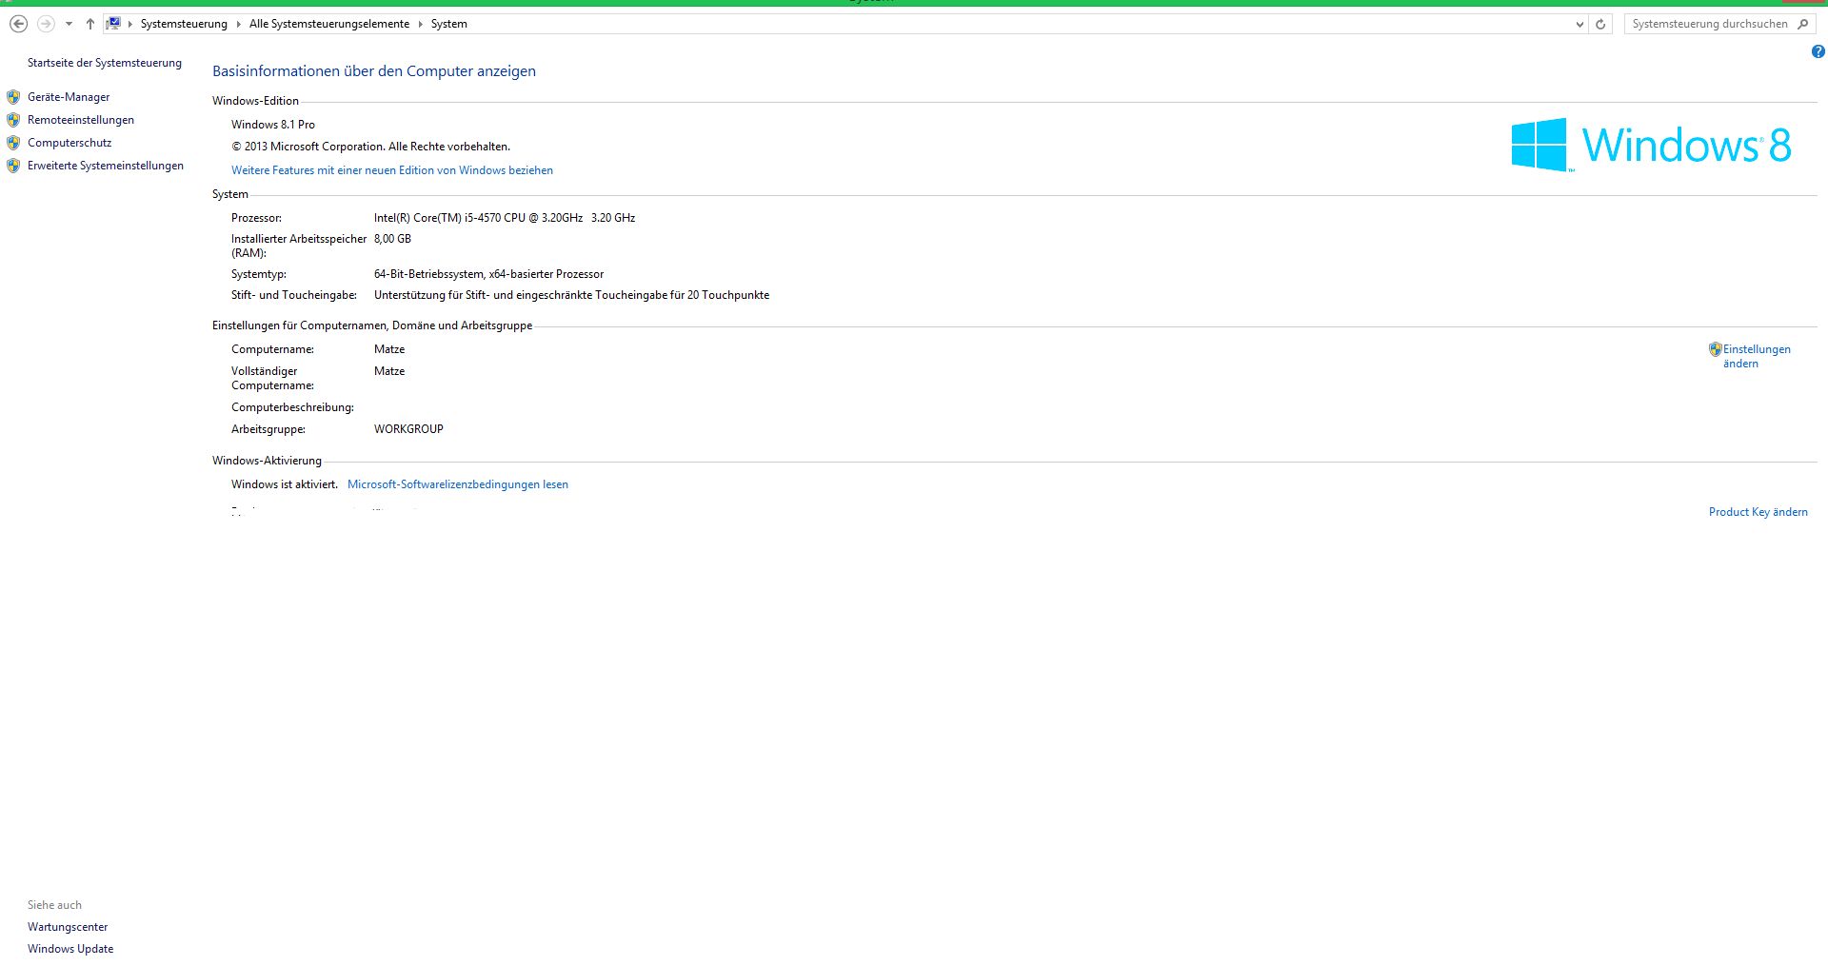
Task: Open Windows Update under Siehe auch
Action: (70, 949)
